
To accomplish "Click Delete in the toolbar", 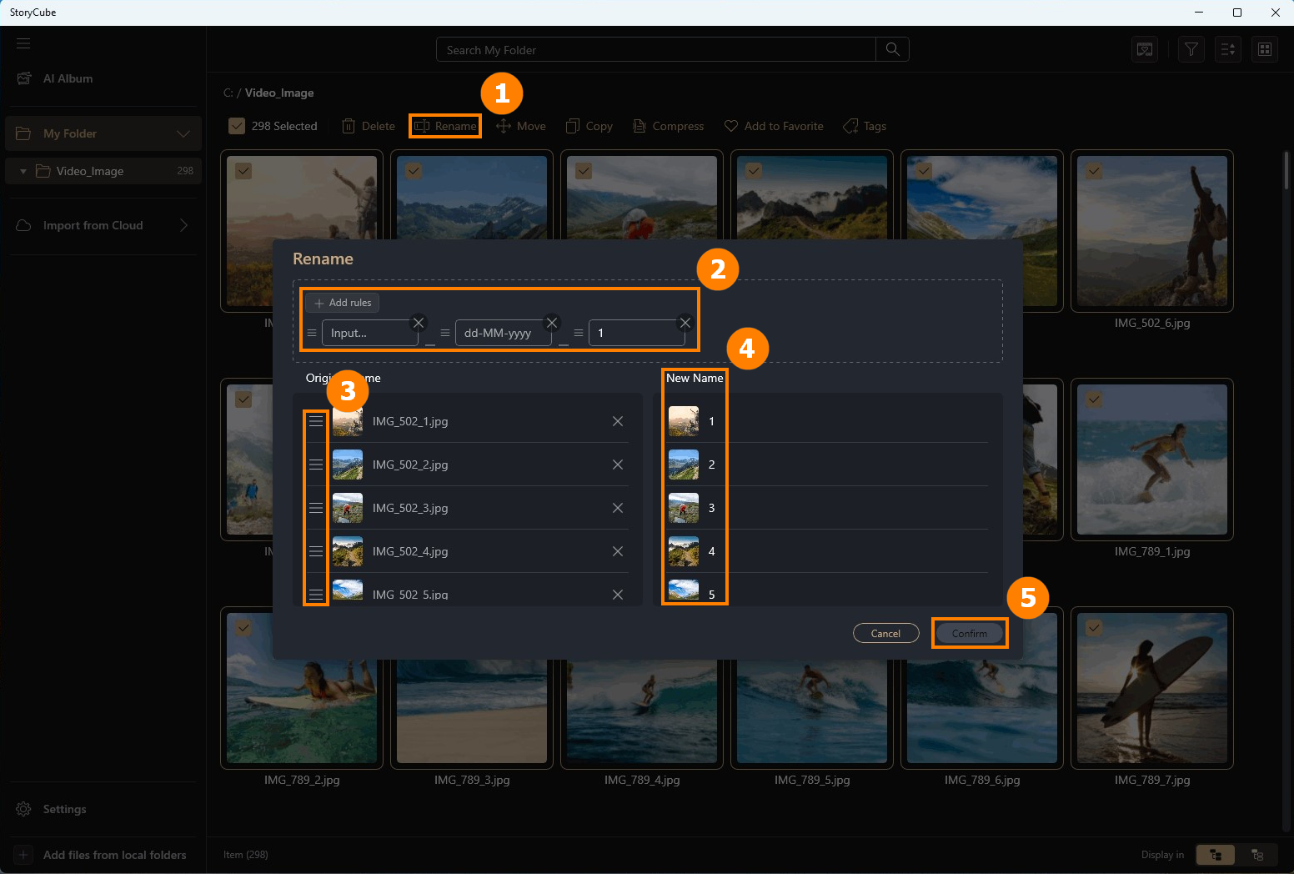I will (x=368, y=126).
